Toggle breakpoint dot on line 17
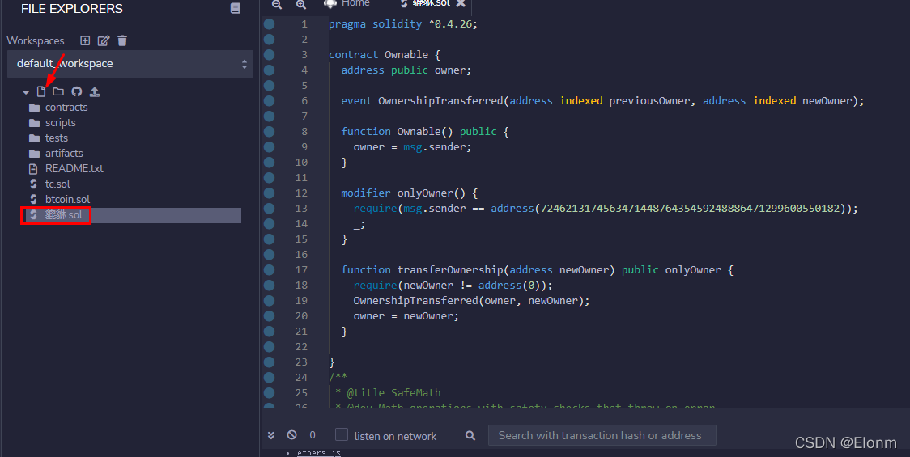 270,269
